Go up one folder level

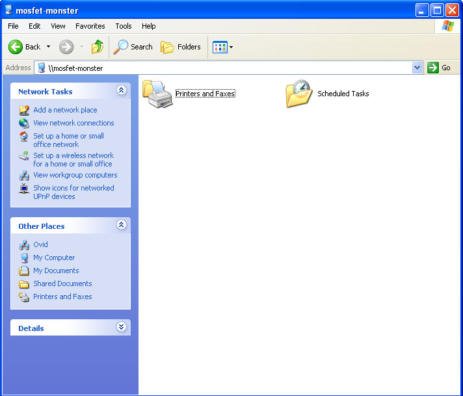tap(97, 47)
